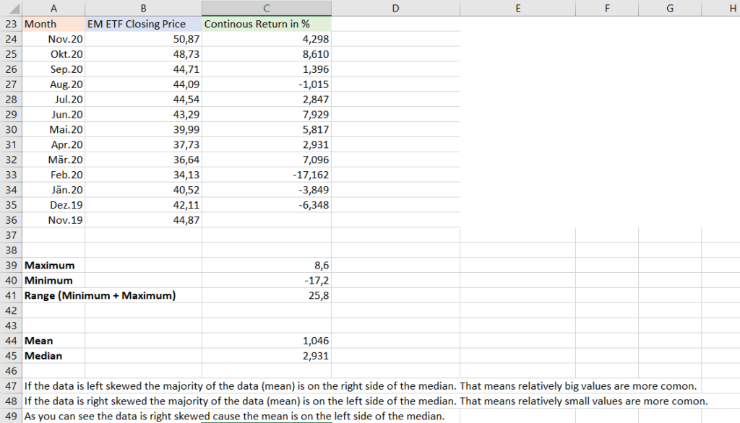Click 'Range (Minimum + Maximum)' label
Viewport: 740px width, 423px height.
[100, 296]
